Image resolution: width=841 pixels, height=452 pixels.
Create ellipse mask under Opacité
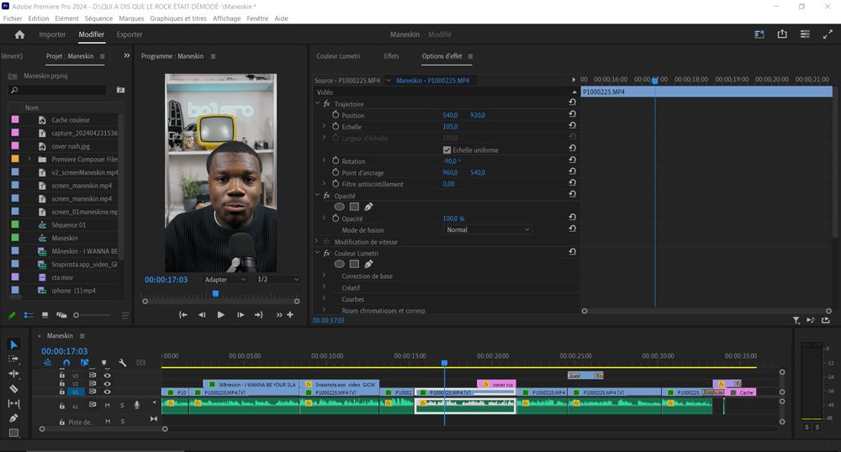coord(340,207)
